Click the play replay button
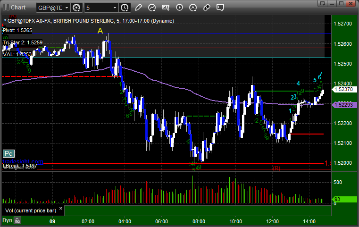Viewport: 359px width, 227px height. tap(179, 8)
